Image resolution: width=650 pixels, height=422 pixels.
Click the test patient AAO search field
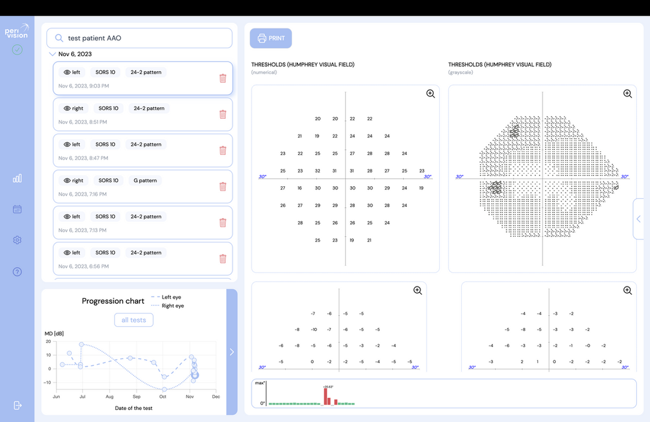click(x=139, y=37)
